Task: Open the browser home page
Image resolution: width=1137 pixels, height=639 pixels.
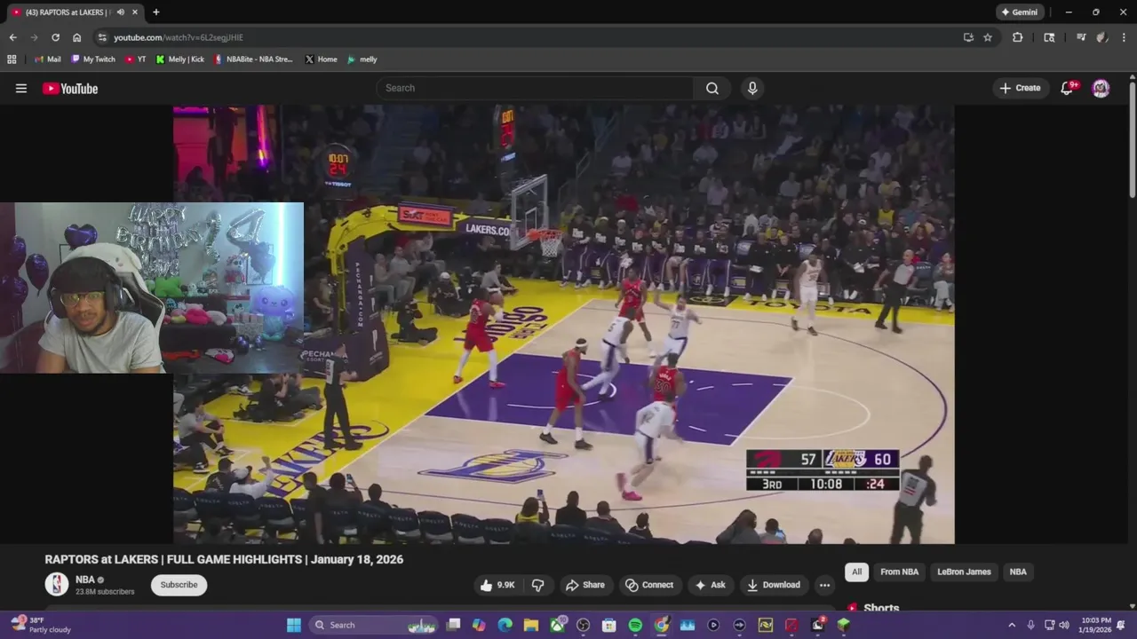Action: 77,37
